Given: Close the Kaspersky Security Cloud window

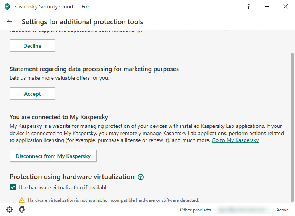Looking at the screenshot, I should [x=285, y=6].
